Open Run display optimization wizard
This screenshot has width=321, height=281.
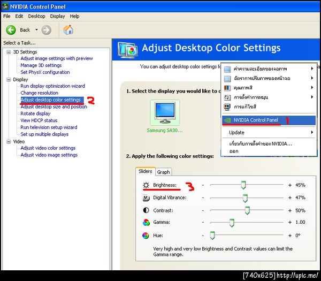tap(52, 86)
